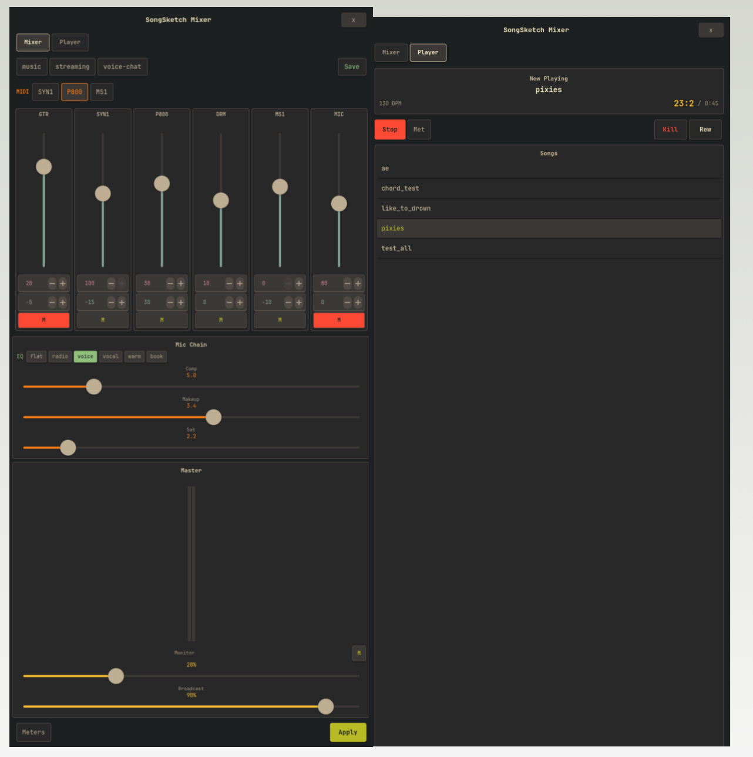Choose the warm EQ preset

pyautogui.click(x=135, y=357)
